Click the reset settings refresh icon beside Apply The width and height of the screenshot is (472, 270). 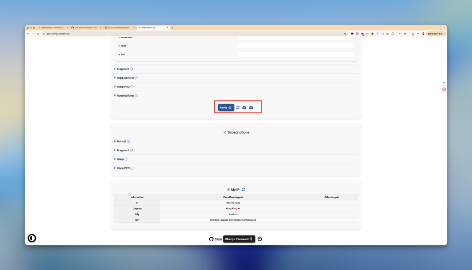(238, 107)
